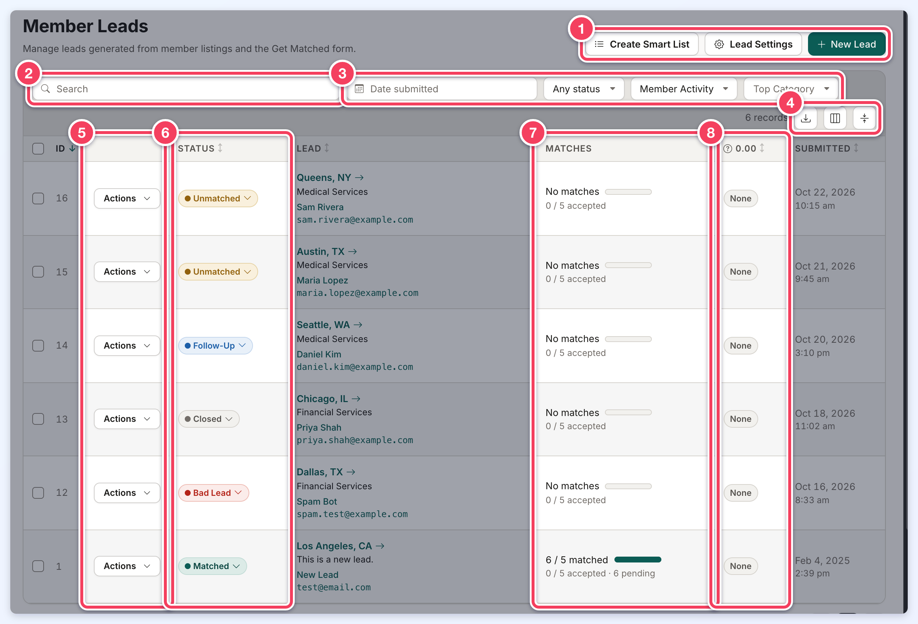This screenshot has height=624, width=918.
Task: Check the box for lead ID 16
Action: coord(38,198)
